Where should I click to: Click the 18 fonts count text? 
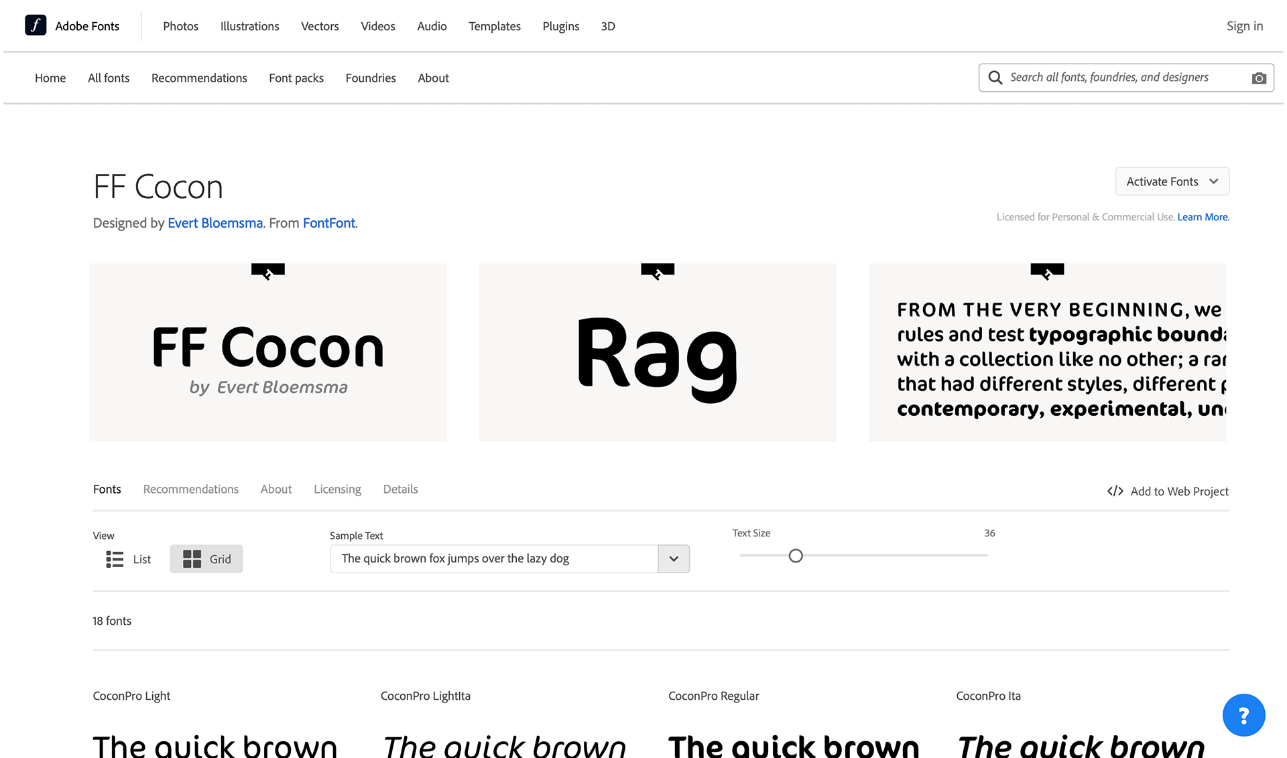click(x=112, y=621)
